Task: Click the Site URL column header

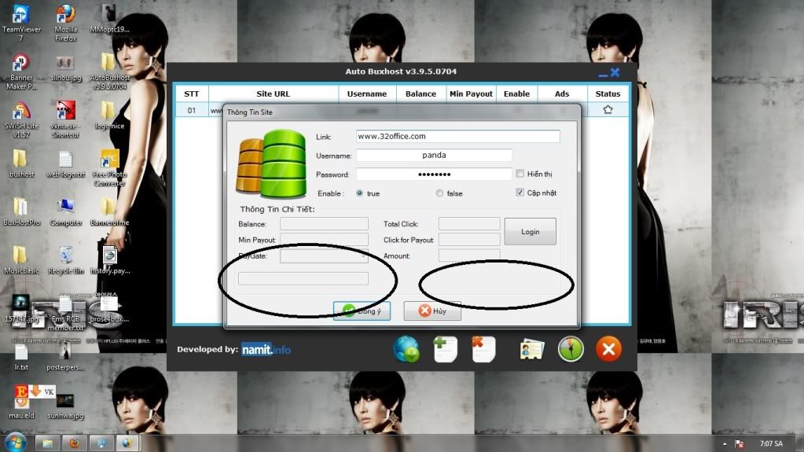Action: (272, 94)
